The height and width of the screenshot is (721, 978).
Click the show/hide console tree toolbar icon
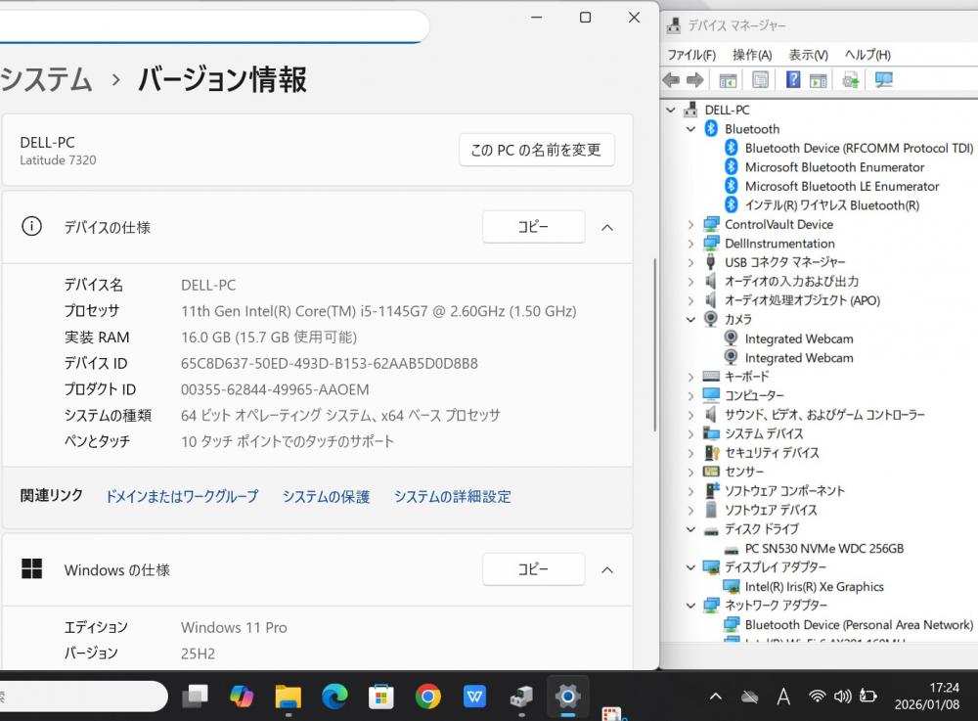coord(728,80)
